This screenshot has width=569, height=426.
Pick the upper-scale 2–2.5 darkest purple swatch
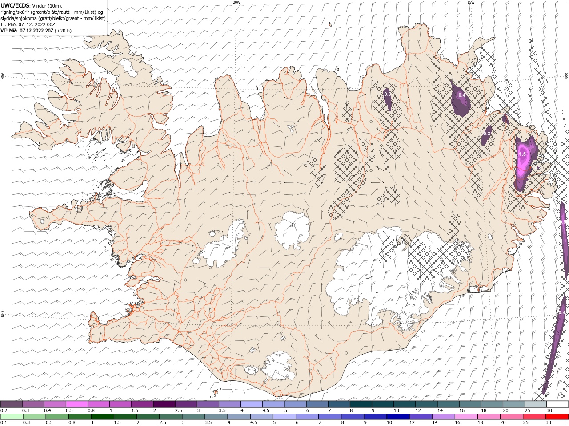(164, 404)
